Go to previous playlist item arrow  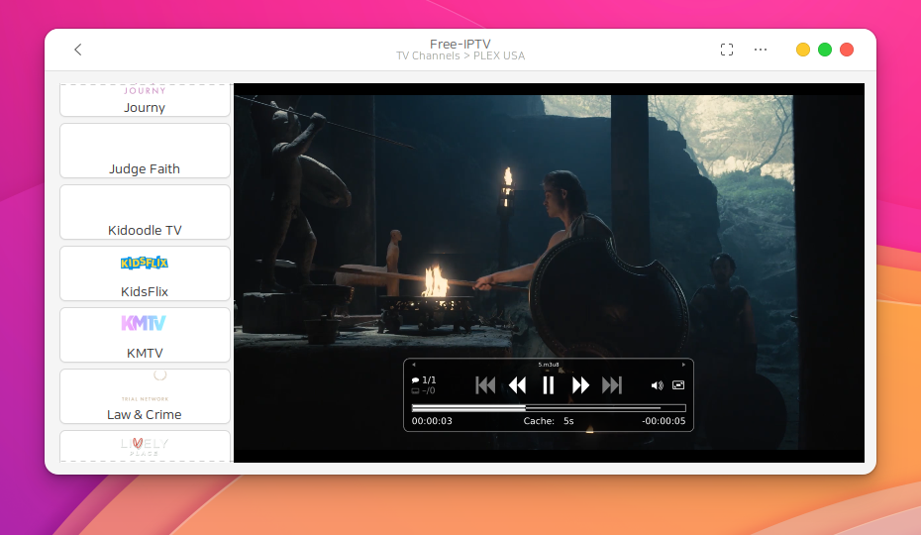click(x=414, y=365)
